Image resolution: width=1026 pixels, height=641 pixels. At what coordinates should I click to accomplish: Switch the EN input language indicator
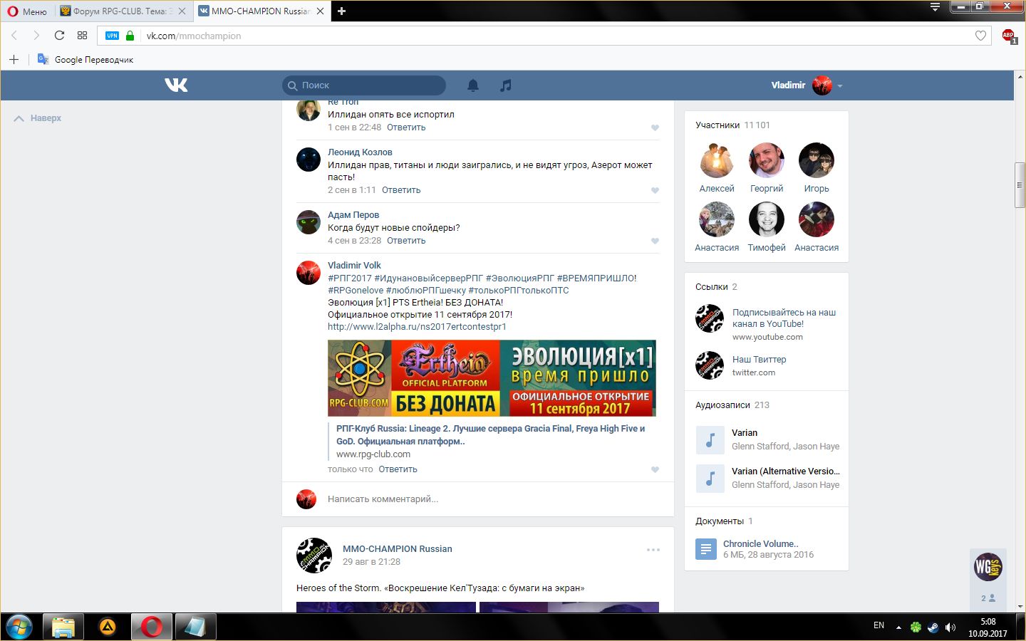tap(879, 625)
